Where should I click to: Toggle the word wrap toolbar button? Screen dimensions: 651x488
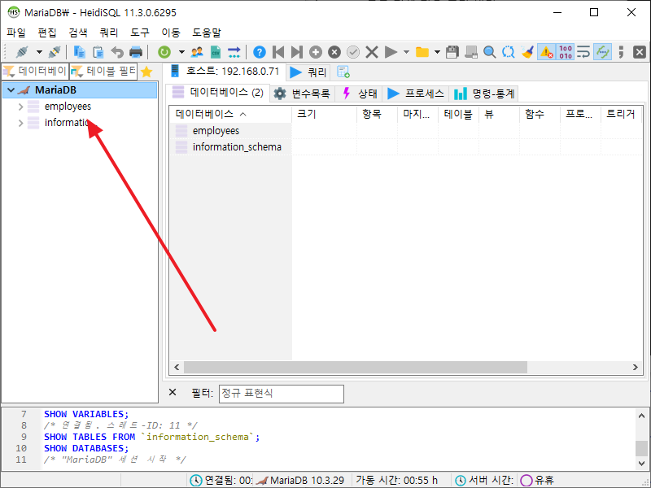[x=583, y=52]
